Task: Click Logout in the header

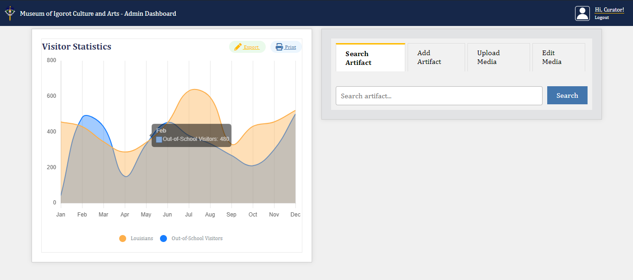Action: [x=601, y=18]
